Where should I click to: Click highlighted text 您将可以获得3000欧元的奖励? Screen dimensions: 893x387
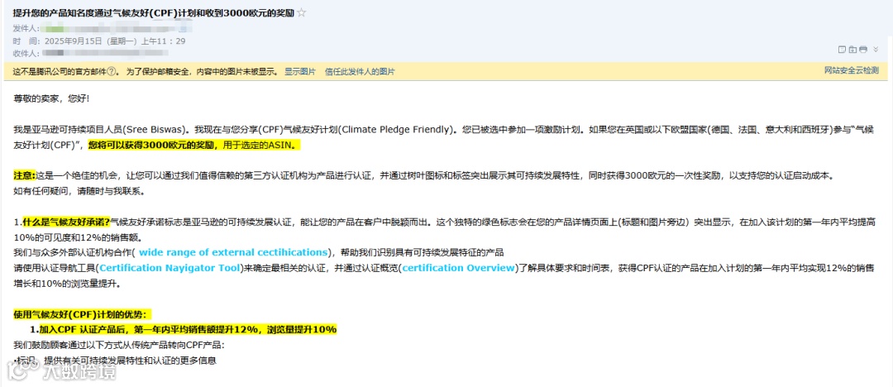coord(151,146)
